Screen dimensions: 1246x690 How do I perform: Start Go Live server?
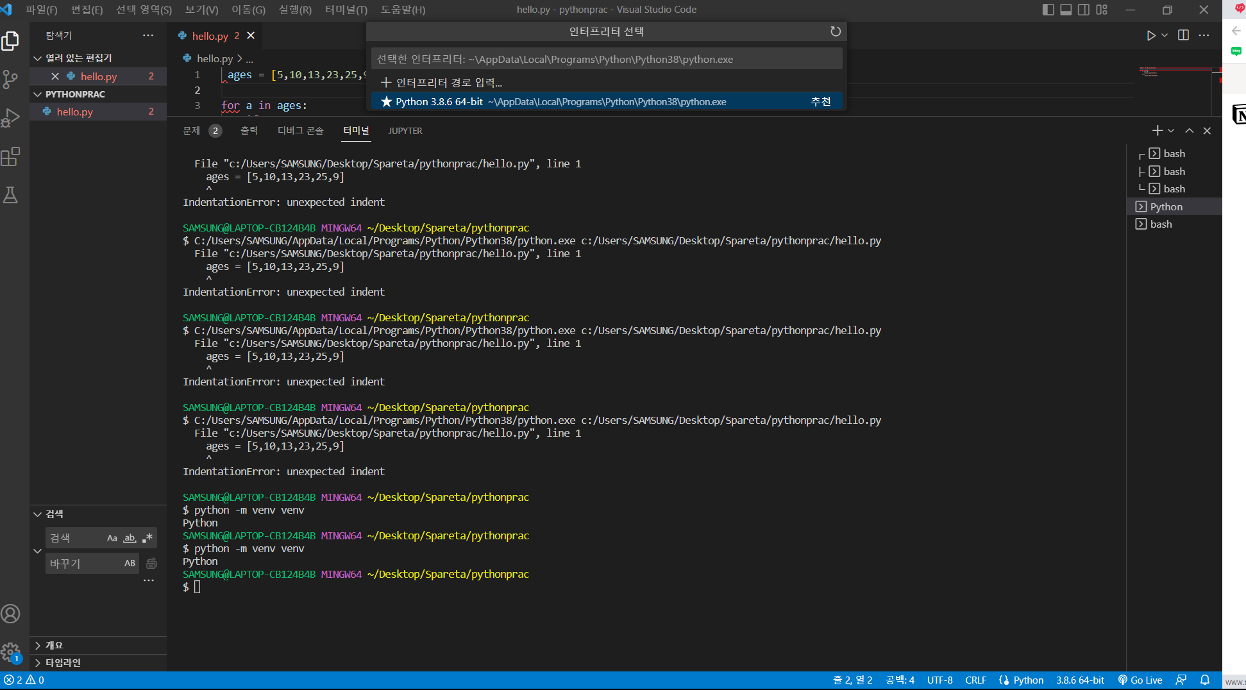click(x=1140, y=680)
